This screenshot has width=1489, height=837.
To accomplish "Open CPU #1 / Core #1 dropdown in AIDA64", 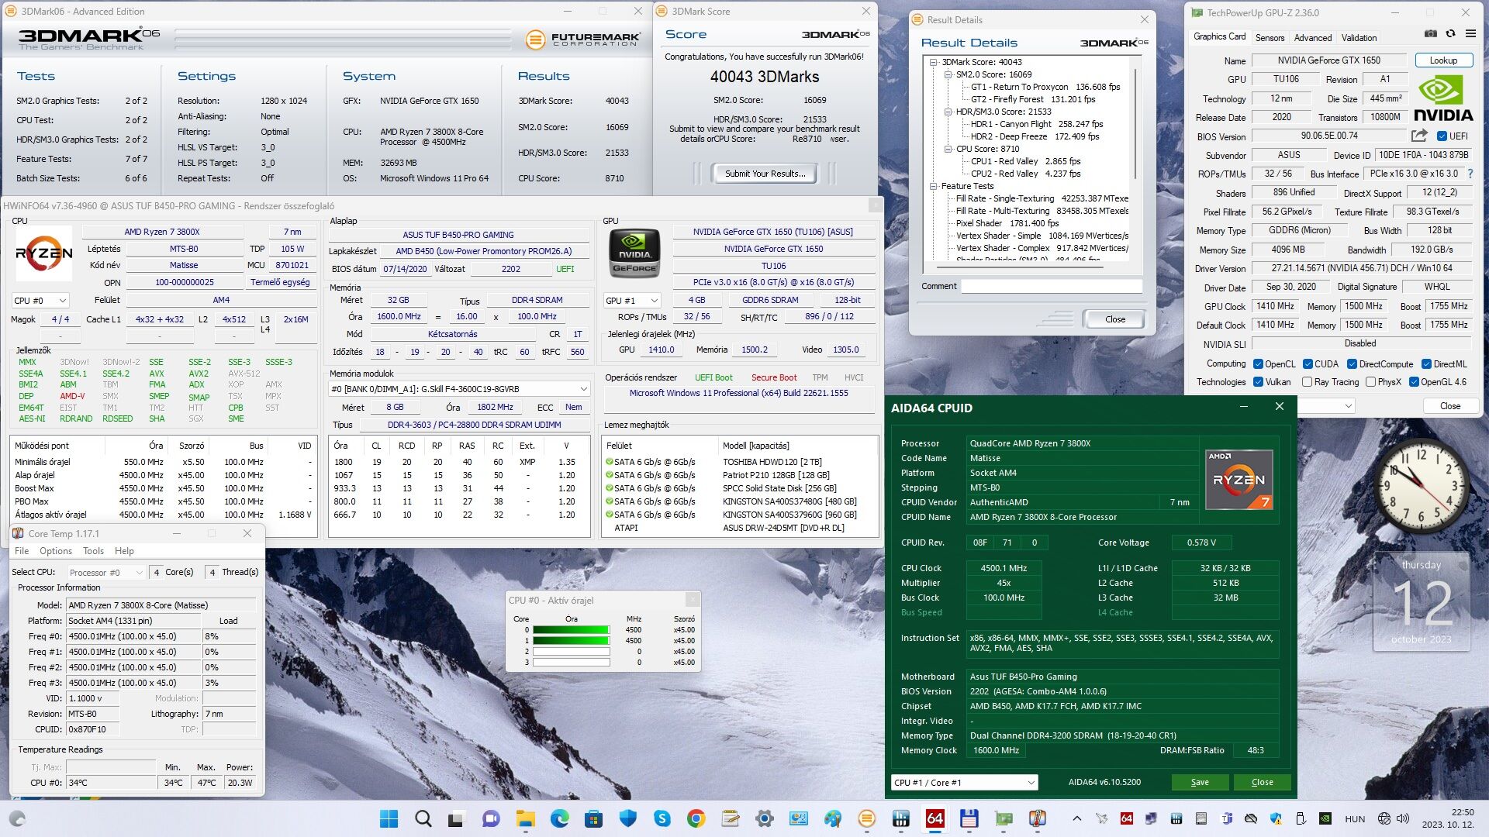I will click(964, 783).
